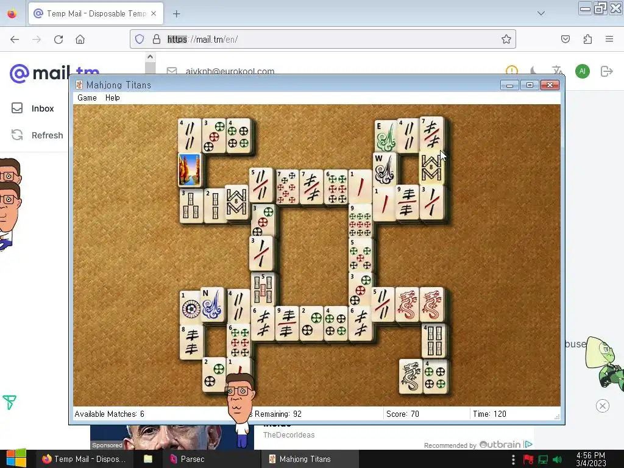The height and width of the screenshot is (468, 624).
Task: Open File Explorer from taskbar
Action: 148,459
